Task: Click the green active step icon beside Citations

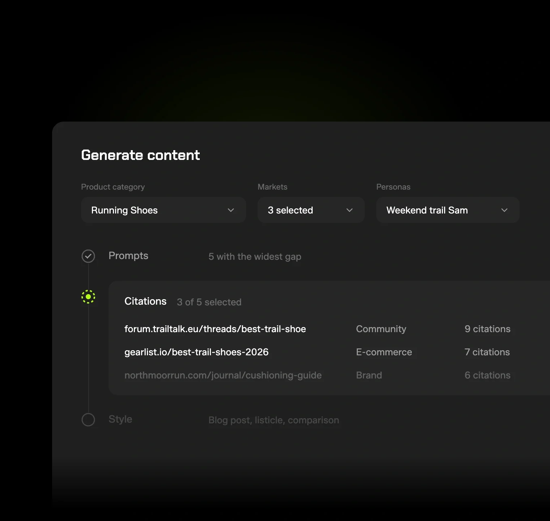Action: click(88, 297)
